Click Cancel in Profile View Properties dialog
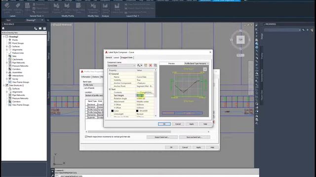 [x=185, y=147]
